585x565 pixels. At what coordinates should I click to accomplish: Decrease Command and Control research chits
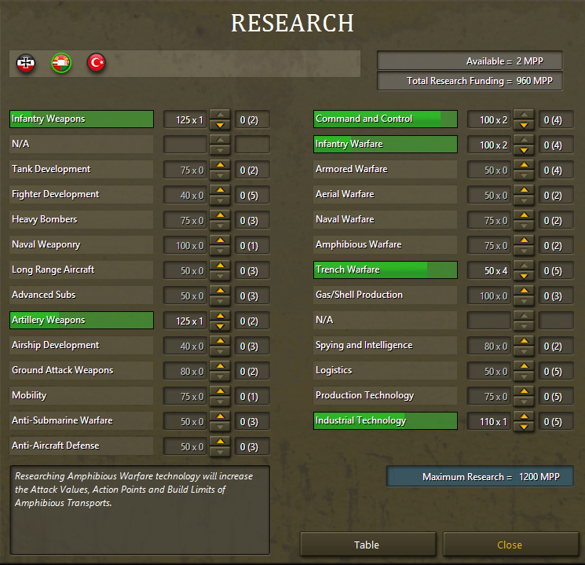click(524, 125)
